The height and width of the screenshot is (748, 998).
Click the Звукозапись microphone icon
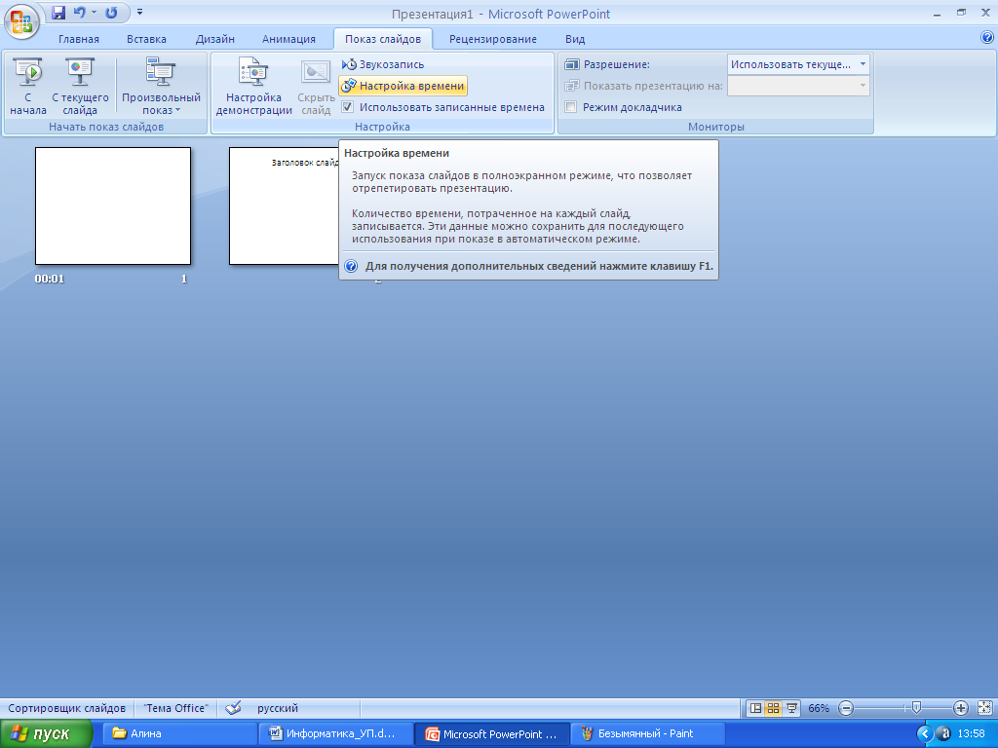tap(349, 64)
